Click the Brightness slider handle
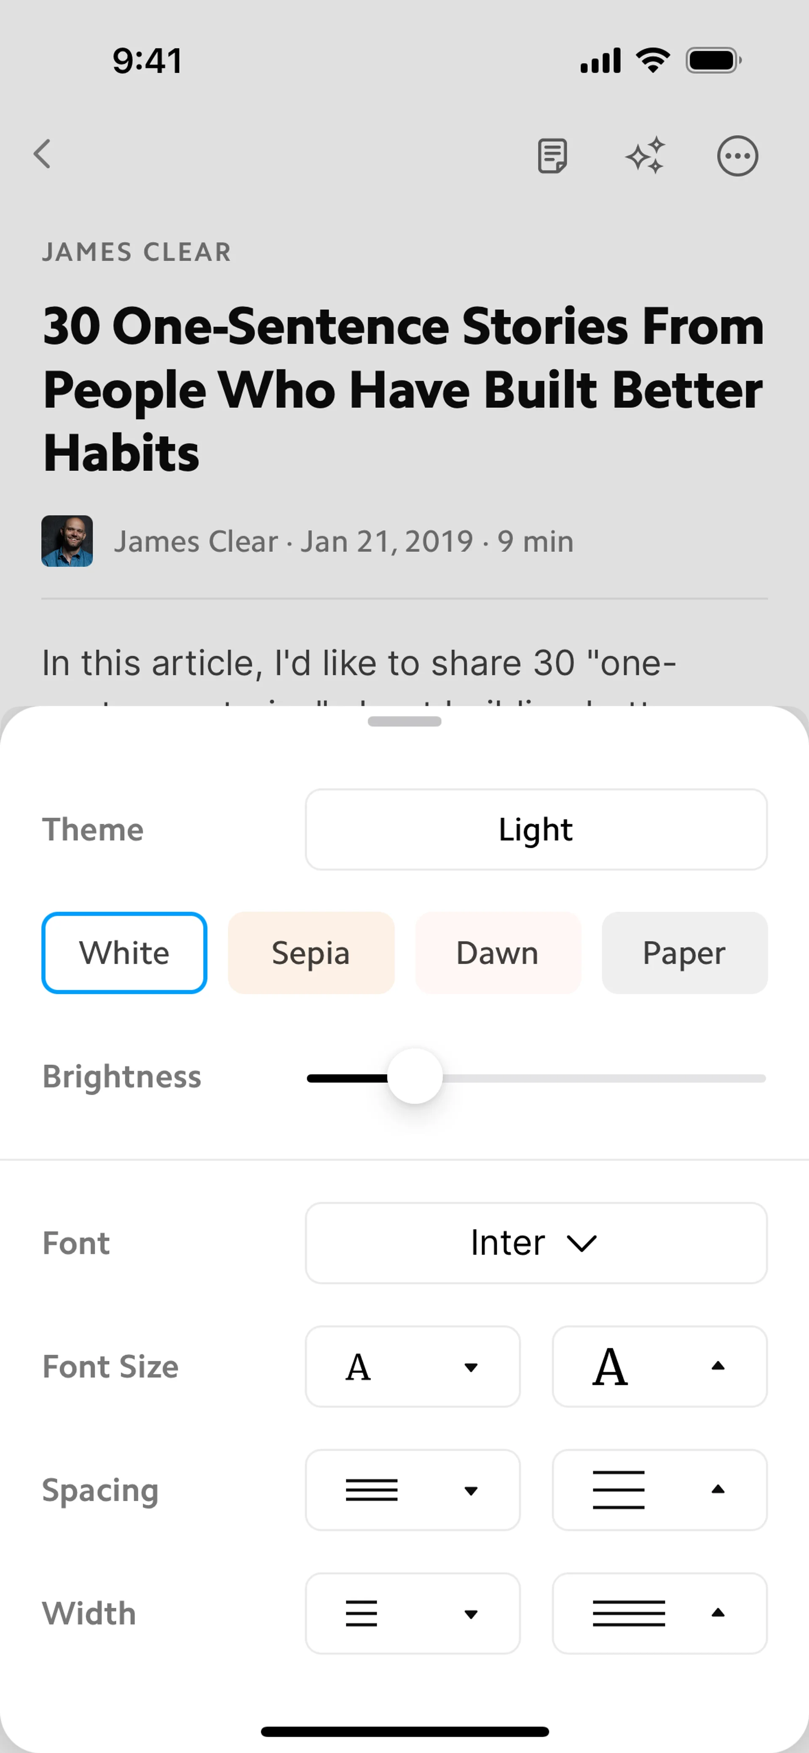The image size is (809, 1753). tap(415, 1077)
